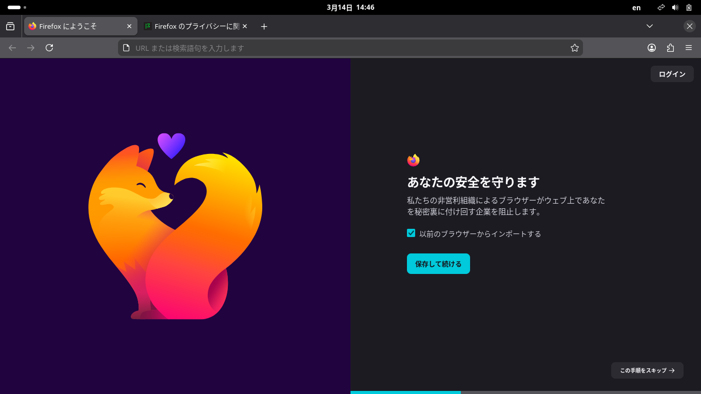
Task: Open the Firefox account icon
Action: 652,48
